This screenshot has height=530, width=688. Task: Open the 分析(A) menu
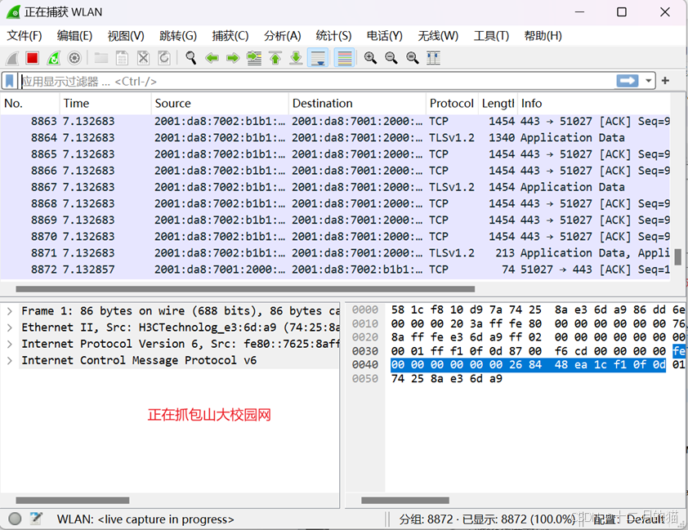point(282,36)
